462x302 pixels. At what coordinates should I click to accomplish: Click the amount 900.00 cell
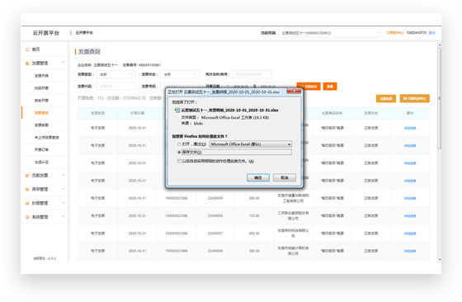[254, 234]
